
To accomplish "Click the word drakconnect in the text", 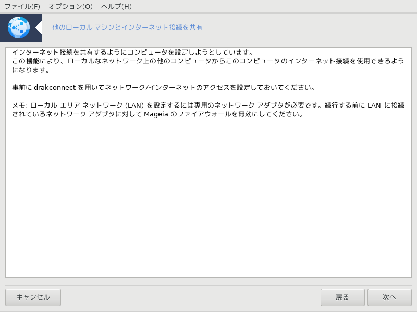I will point(55,87).
